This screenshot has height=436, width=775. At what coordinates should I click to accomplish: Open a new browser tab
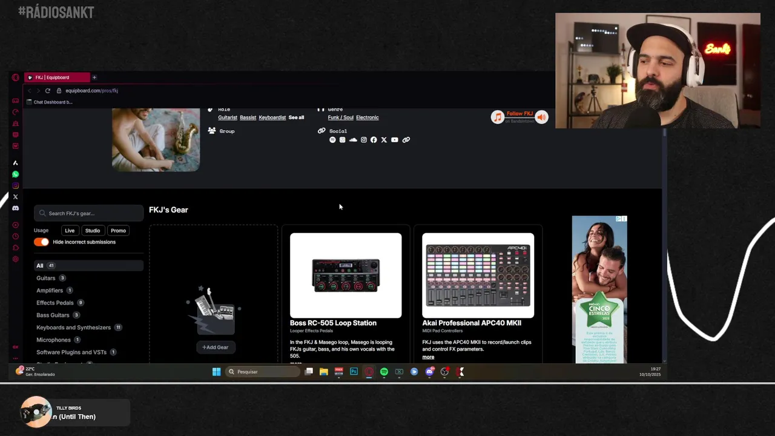click(x=94, y=78)
